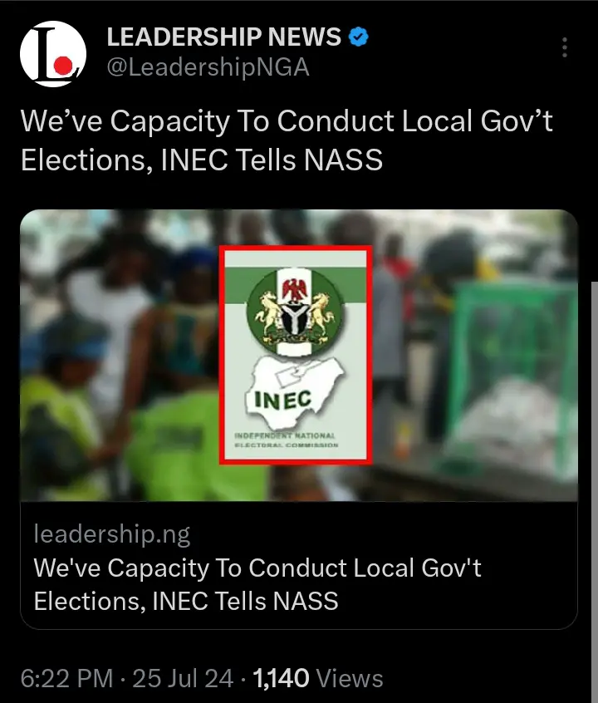Select the tweet headline text above the card

[287, 139]
